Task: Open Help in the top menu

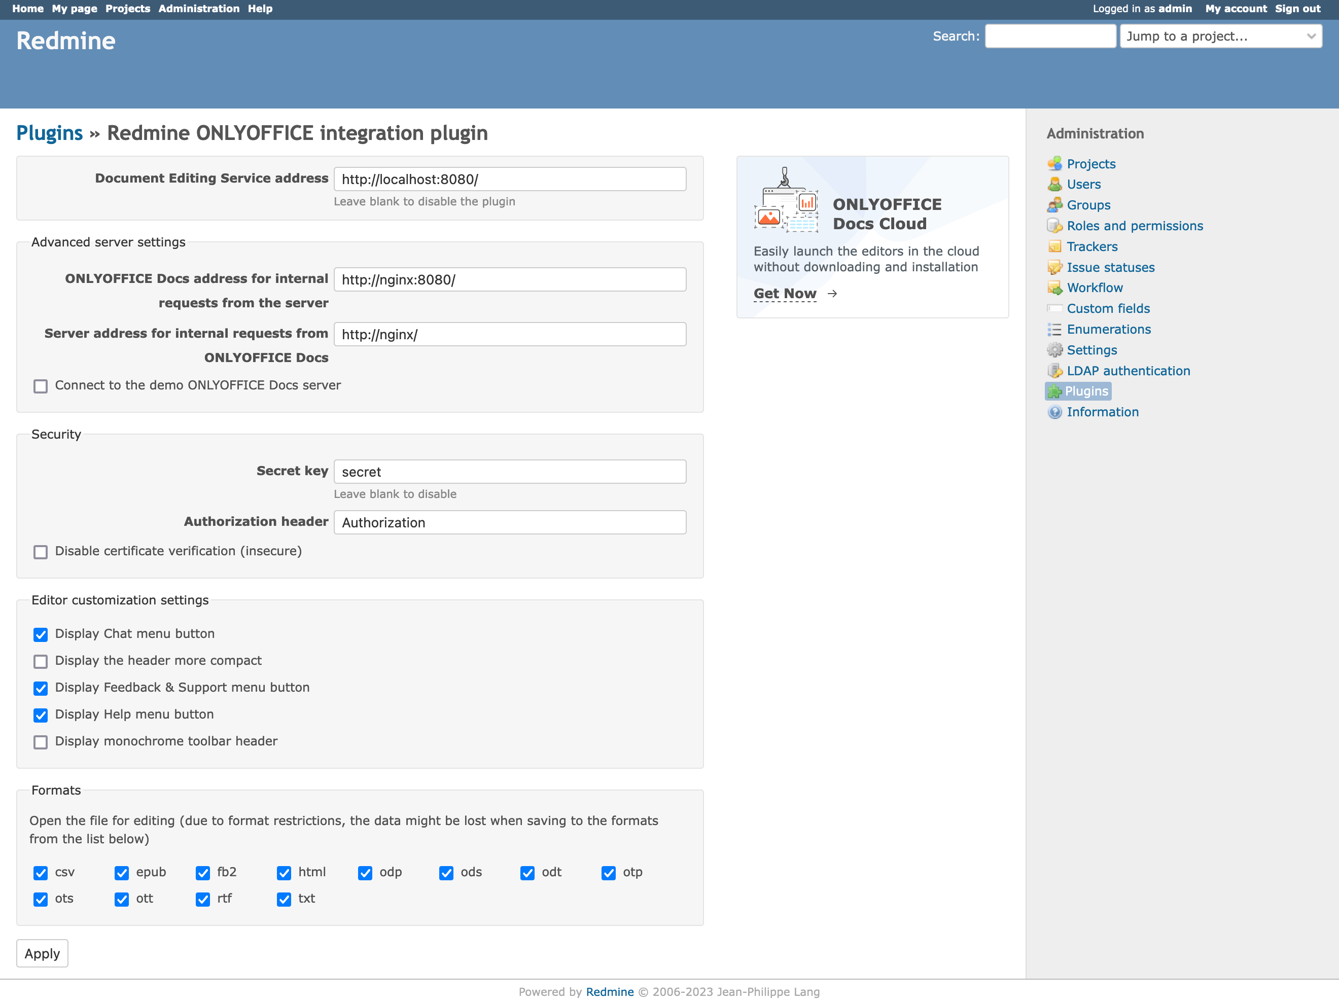Action: 260,9
